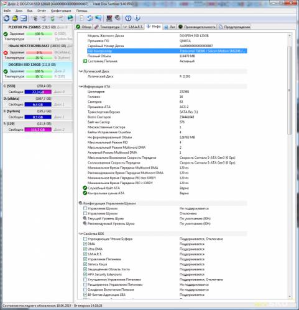Collapse the Свойства EIDE section
299x310 pixels.
[81, 234]
